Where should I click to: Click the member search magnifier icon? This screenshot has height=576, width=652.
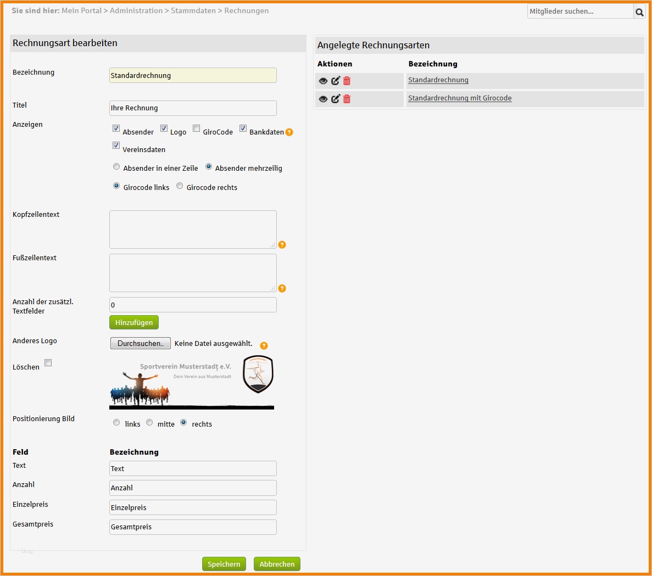(639, 12)
